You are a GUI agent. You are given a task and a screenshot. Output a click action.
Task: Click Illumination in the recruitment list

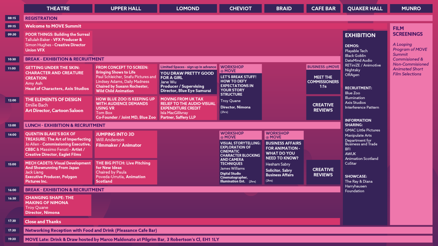[x=355, y=98]
